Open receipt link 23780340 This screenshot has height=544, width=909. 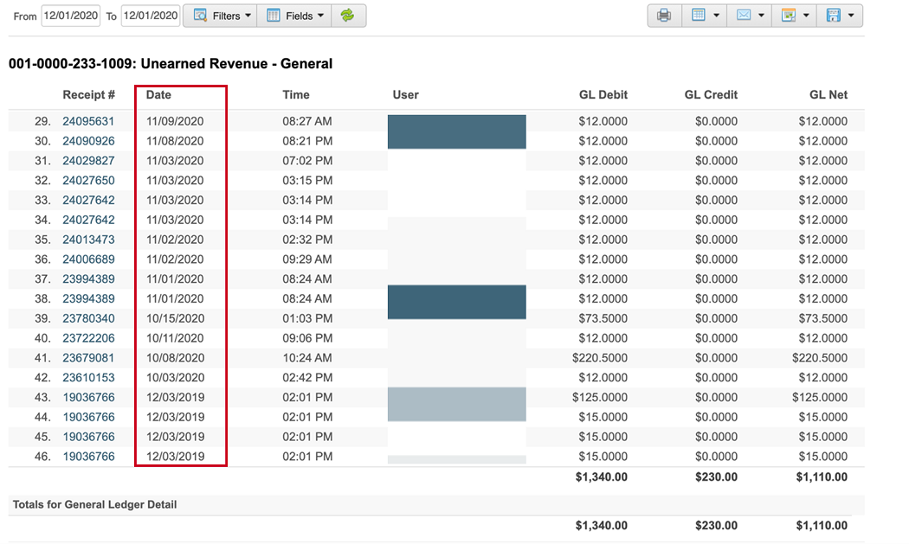[x=88, y=318]
